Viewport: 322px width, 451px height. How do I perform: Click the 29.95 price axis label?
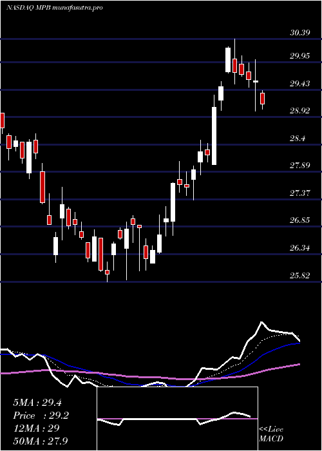point(299,56)
